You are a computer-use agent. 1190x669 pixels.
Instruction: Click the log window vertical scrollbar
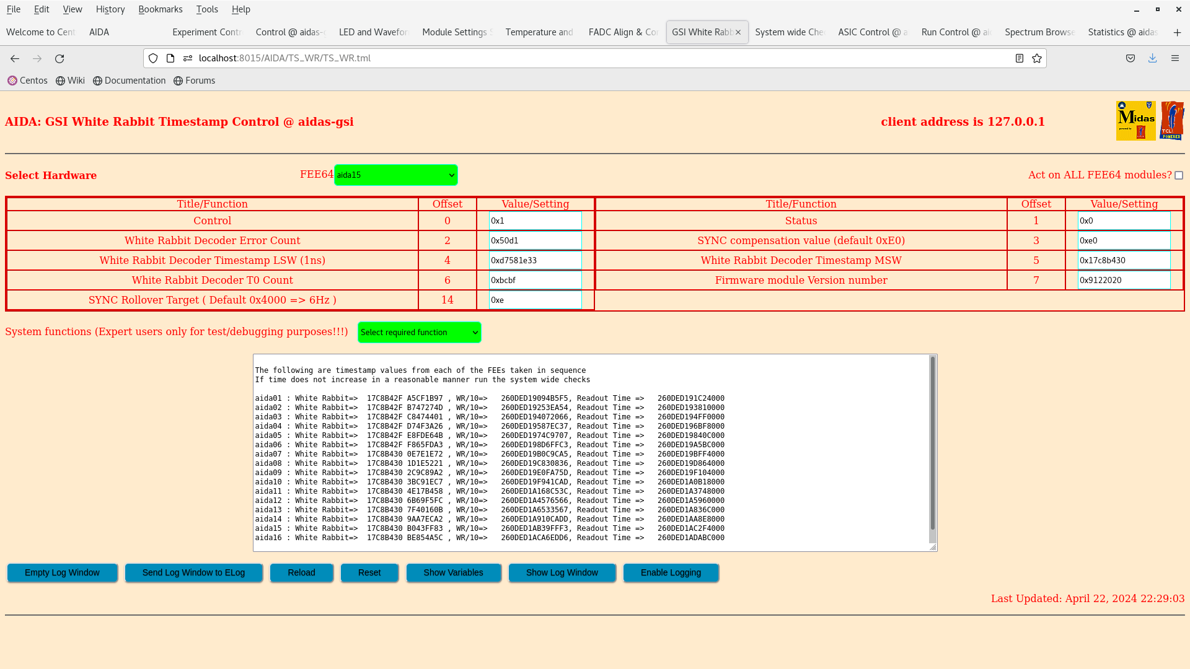click(932, 443)
